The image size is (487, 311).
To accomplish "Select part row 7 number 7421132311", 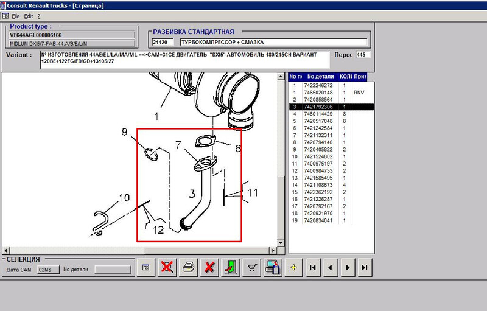I will pyautogui.click(x=331, y=135).
